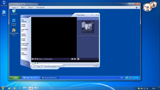This screenshot has height=90, width=160.
Task: Skip to previous track in Media Player
Action: coord(41,66)
